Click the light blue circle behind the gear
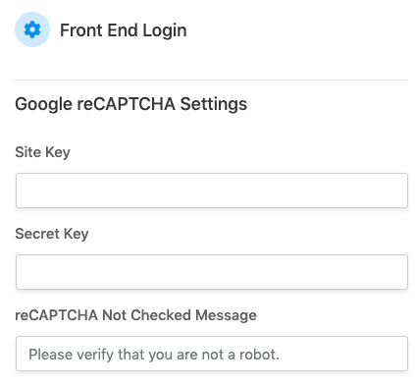Image resolution: width=415 pixels, height=386 pixels. point(32,29)
